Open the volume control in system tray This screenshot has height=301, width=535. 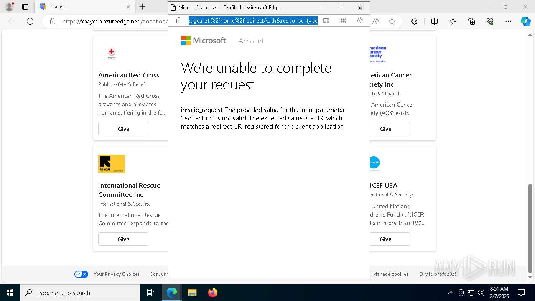[481, 293]
